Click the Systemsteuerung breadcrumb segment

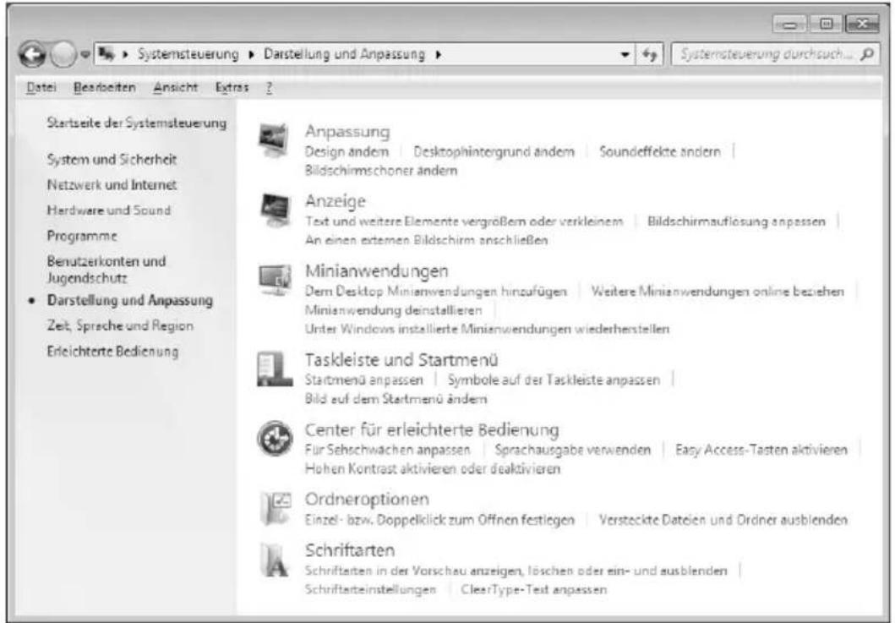click(188, 54)
